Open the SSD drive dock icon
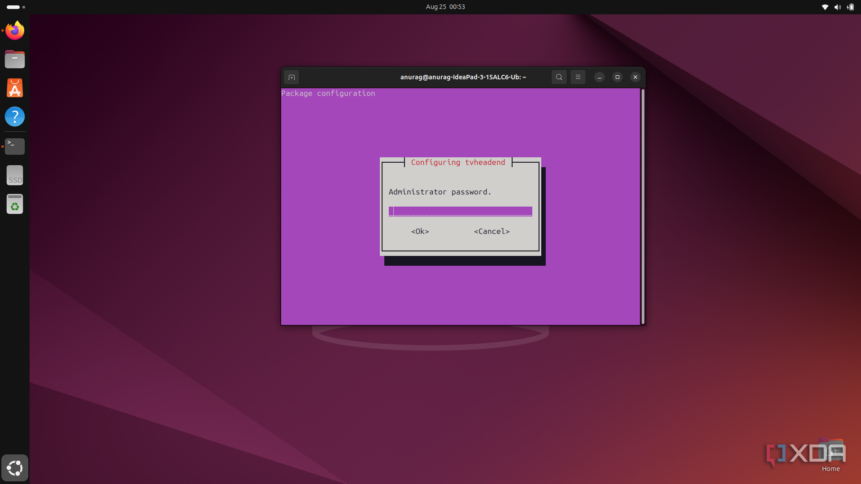 [x=15, y=175]
